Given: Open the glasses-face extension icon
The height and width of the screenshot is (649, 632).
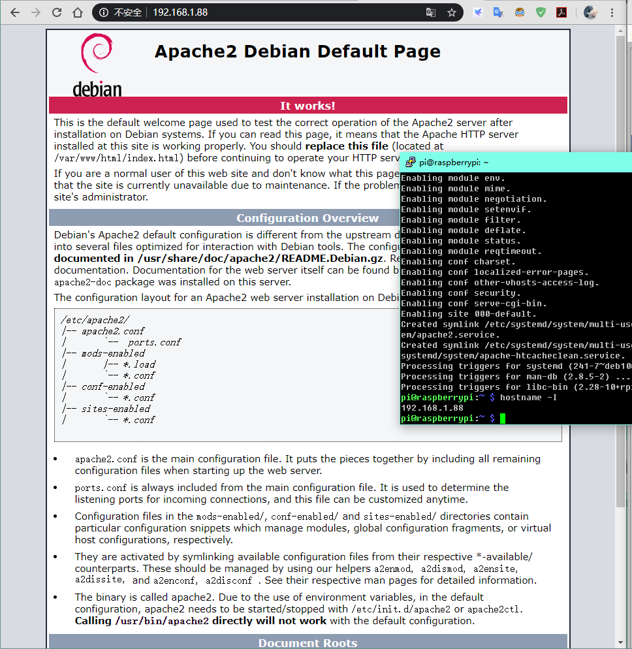Looking at the screenshot, I should 520,12.
